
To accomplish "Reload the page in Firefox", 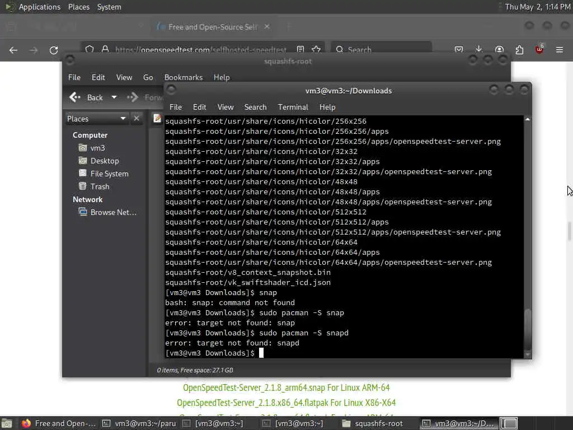I will (54, 50).
